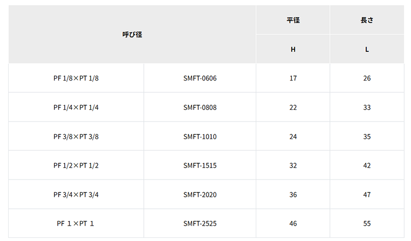Screen dimensions: 411x241
Task: Select the PF 1 ×PT 1 cell
Action: point(76,224)
